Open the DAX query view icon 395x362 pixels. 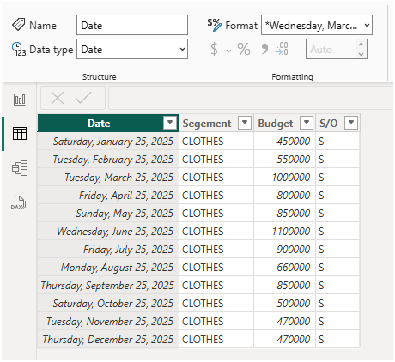point(19,202)
